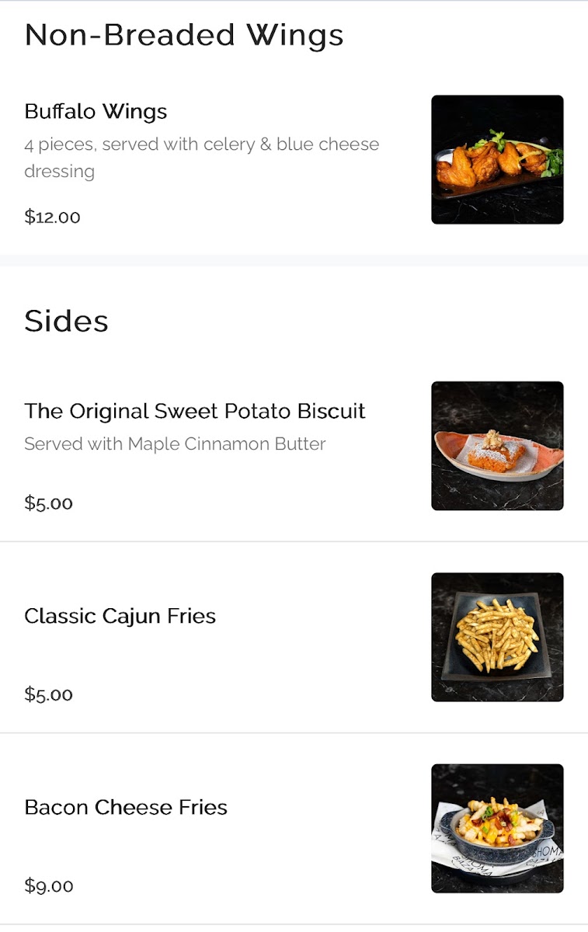Select the Classic Cajun Fries $5.00 price
This screenshot has width=588, height=932.
click(48, 694)
